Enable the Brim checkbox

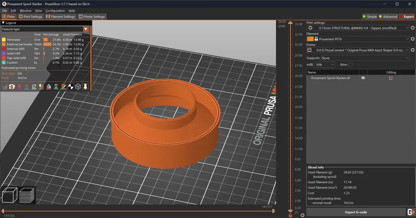[x=350, y=65]
